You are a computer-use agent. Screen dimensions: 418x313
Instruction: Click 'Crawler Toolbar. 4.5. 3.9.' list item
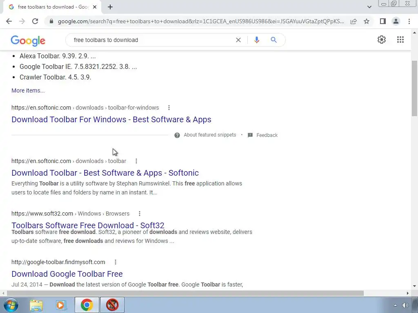[56, 77]
